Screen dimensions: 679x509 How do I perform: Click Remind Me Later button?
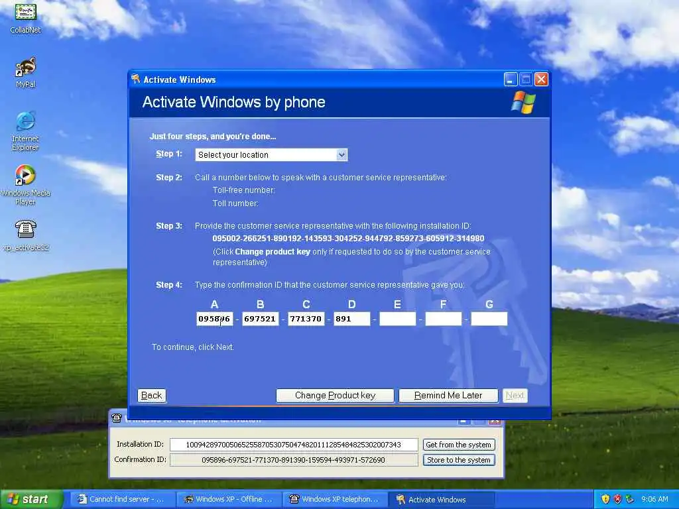pos(448,396)
